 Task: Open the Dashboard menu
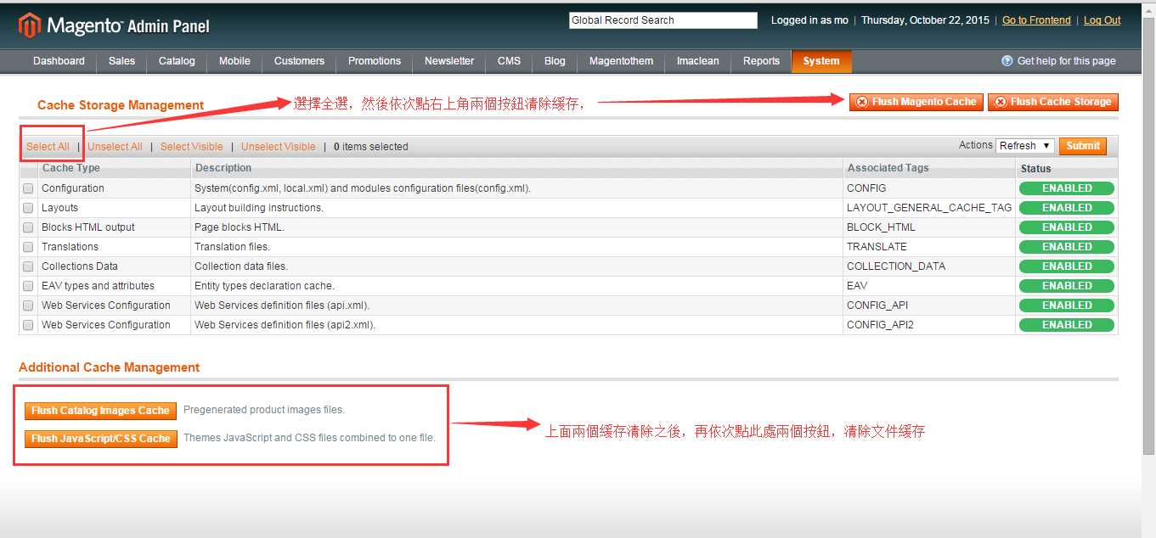tap(59, 61)
